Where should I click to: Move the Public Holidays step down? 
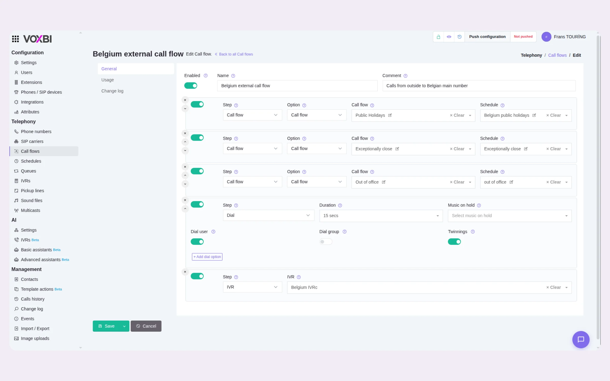[x=185, y=109]
